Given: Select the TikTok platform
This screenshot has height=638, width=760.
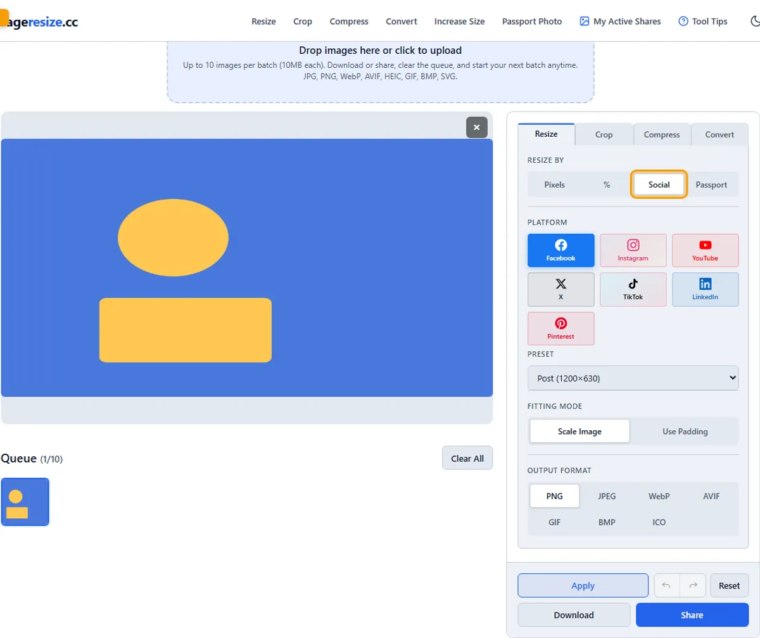Looking at the screenshot, I should click(633, 290).
